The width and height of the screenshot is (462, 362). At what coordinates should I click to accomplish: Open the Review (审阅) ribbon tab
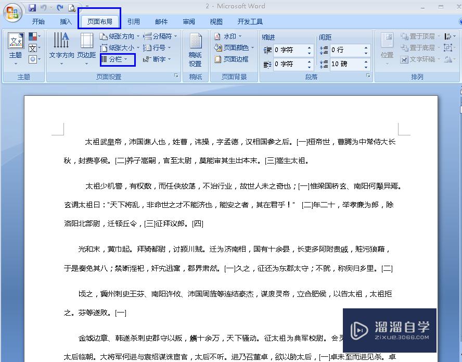188,21
